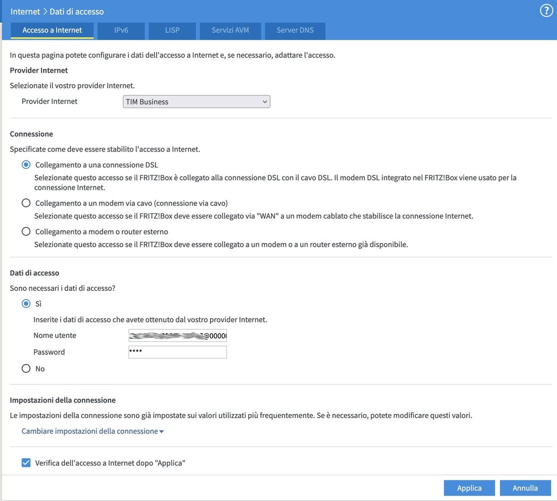Click the Password input field
The image size is (557, 501).
pos(177,352)
